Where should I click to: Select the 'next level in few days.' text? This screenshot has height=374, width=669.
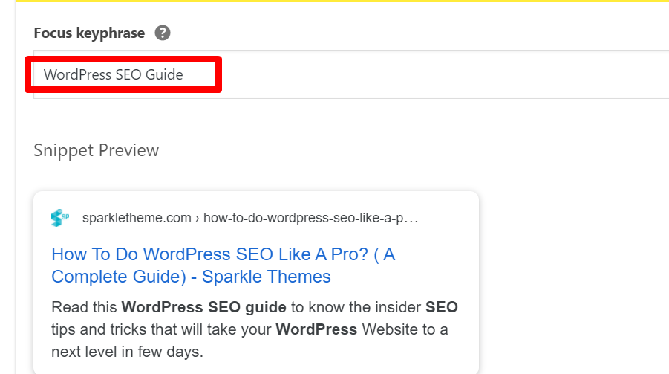127,352
